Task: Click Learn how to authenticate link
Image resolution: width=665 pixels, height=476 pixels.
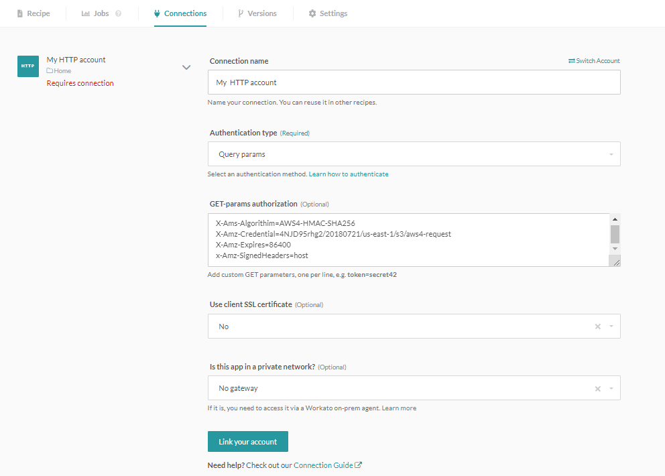Action: click(x=349, y=174)
